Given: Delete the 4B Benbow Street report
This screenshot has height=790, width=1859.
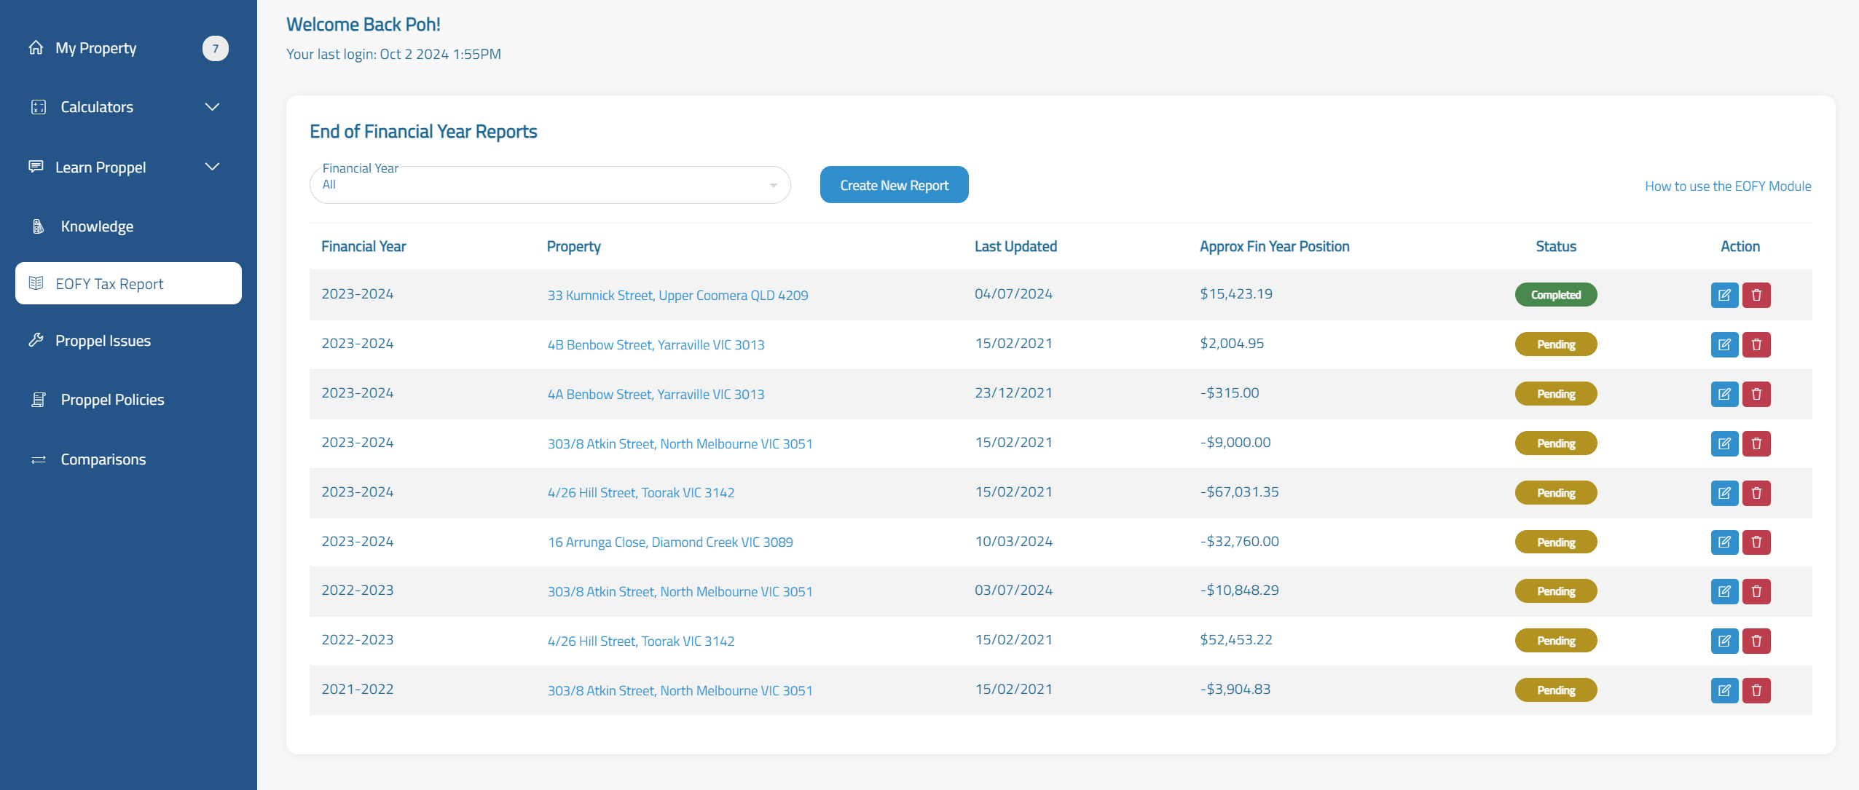Looking at the screenshot, I should pos(1756,344).
